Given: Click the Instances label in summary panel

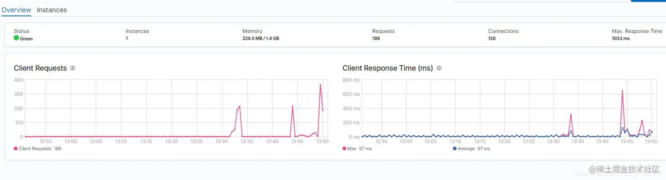Looking at the screenshot, I should [x=137, y=31].
